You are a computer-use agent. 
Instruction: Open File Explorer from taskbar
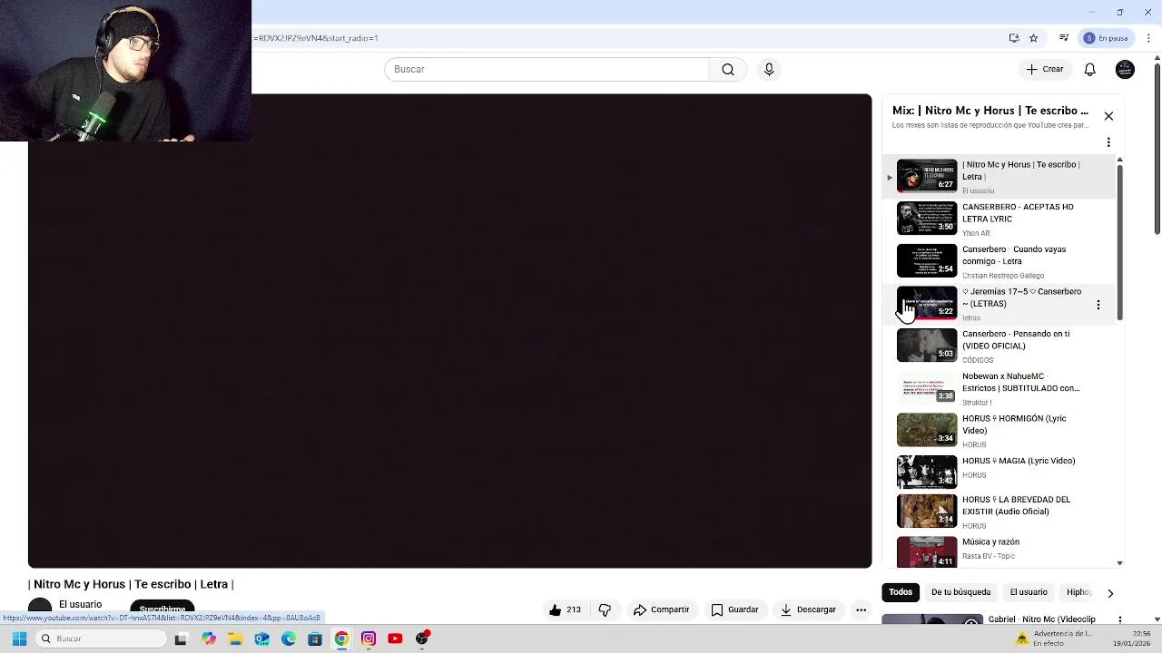click(235, 638)
